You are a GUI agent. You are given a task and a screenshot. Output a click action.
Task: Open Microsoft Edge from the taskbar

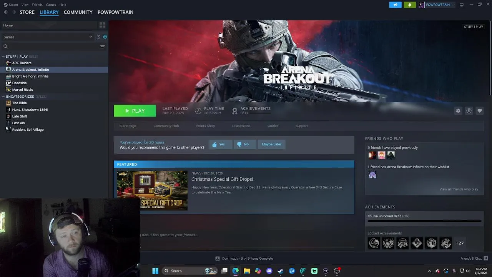point(235,271)
